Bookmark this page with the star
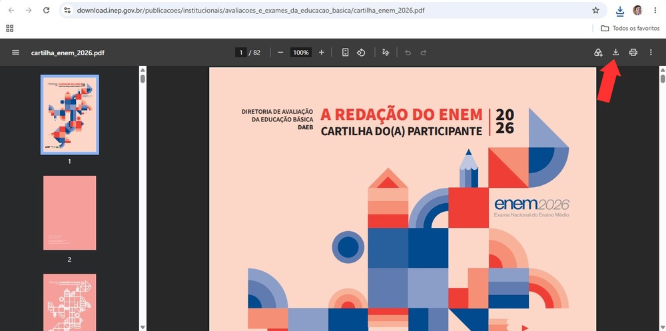 click(595, 10)
